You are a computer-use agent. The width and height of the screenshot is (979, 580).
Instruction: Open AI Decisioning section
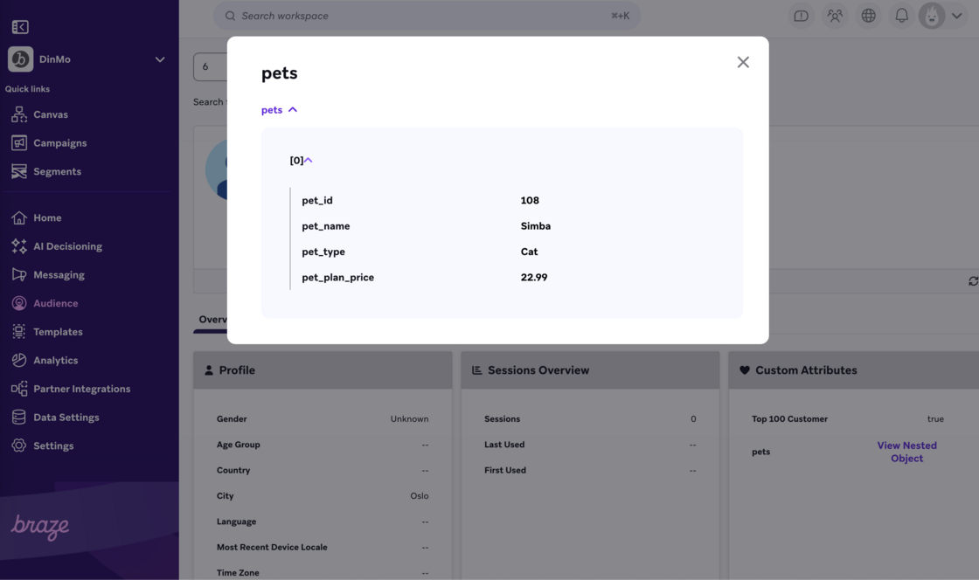pyautogui.click(x=67, y=246)
